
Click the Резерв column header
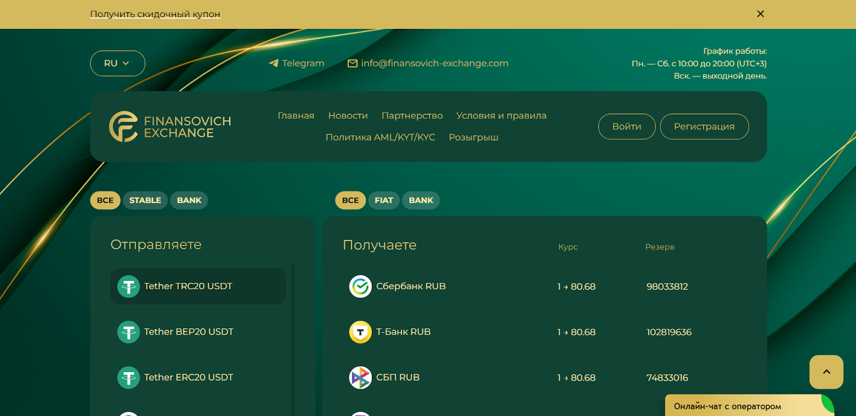660,247
